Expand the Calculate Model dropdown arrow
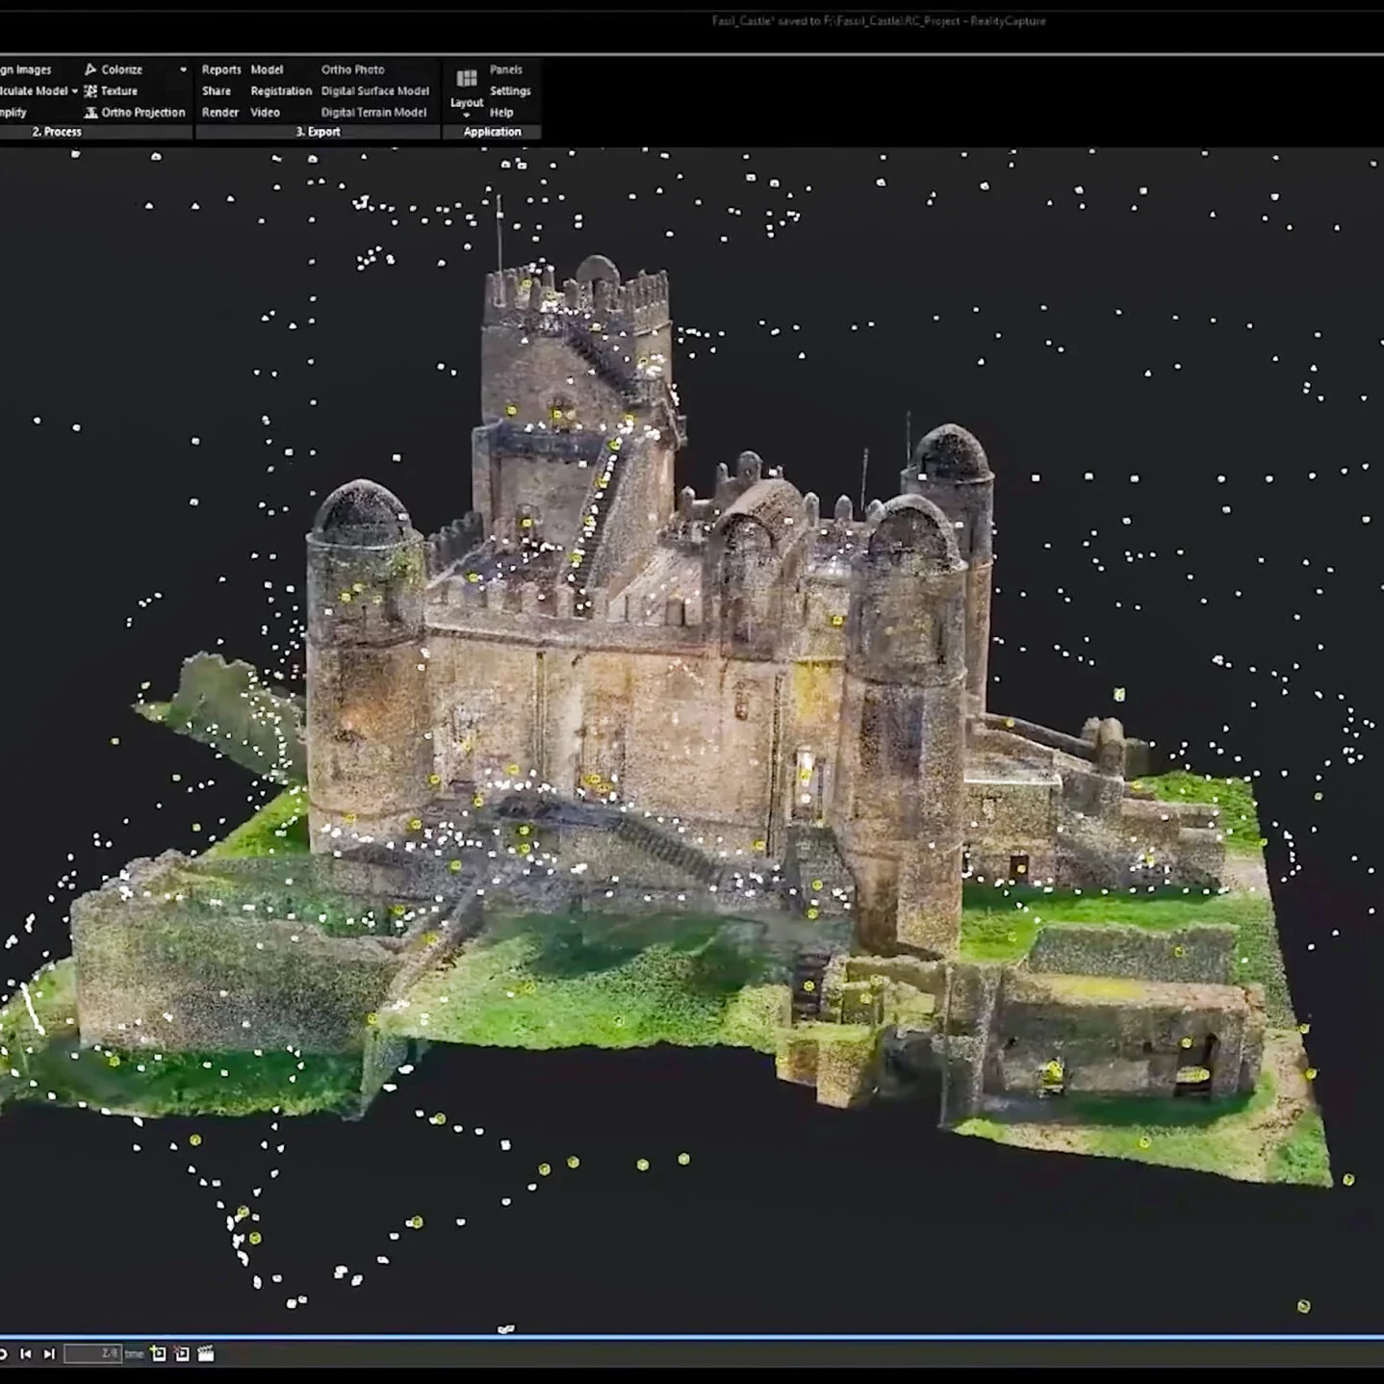1384x1384 pixels. (x=75, y=91)
